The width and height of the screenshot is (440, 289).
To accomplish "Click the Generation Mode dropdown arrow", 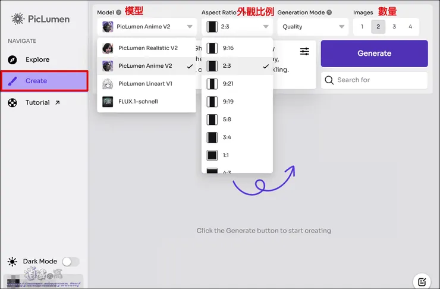I will coord(341,27).
